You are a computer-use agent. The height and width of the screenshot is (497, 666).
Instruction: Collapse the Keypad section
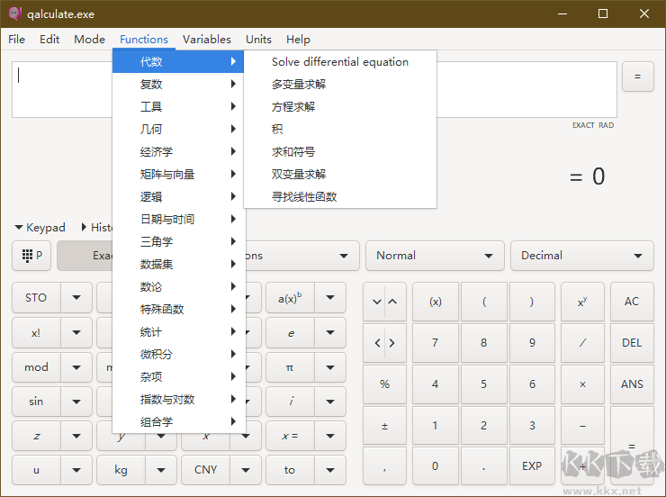click(40, 228)
